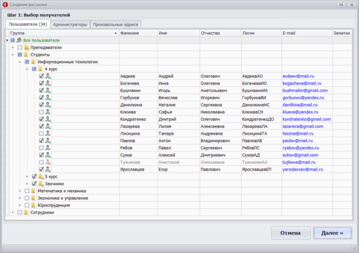Click the Заочники folder icon
The image size is (359, 253).
[x=41, y=184]
